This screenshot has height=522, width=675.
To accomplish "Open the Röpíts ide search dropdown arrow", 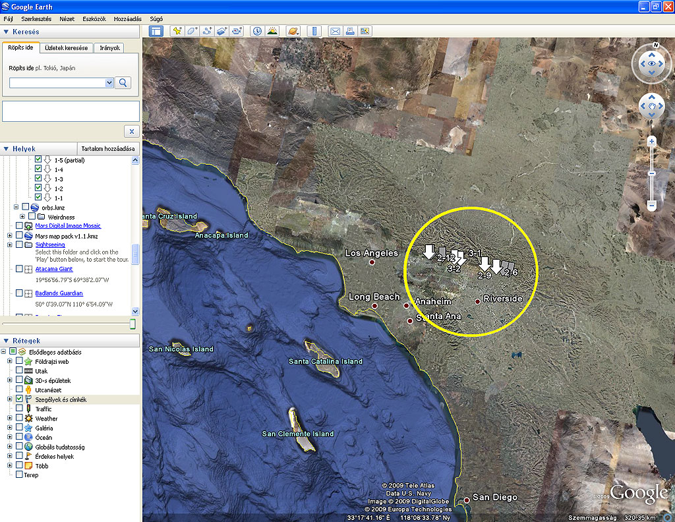I will click(109, 82).
